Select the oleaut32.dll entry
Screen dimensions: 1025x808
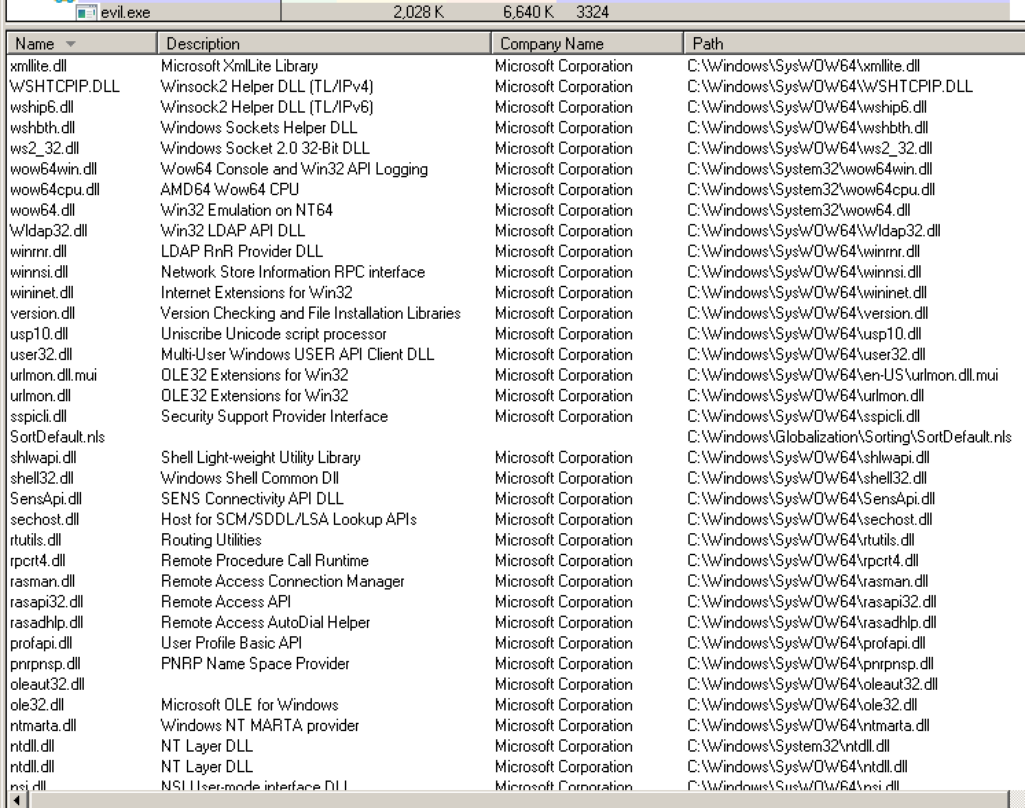[x=47, y=684]
